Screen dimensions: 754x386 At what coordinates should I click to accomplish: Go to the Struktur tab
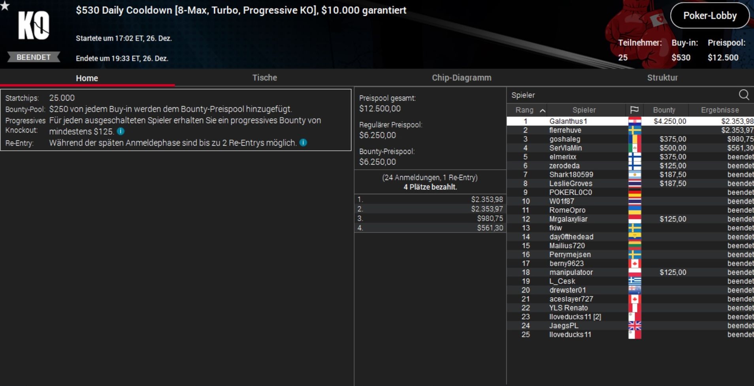pos(662,78)
